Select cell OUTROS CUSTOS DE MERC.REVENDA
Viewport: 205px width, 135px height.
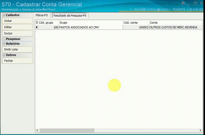tap(176, 27)
